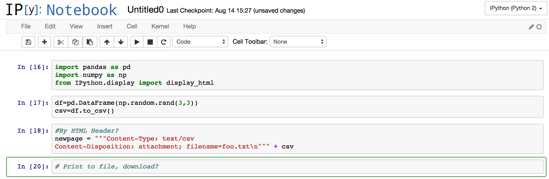
Task: Save the notebook with the floppy icon
Action: pyautogui.click(x=28, y=42)
